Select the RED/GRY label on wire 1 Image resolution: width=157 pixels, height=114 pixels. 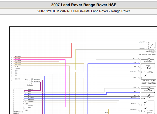tap(18, 56)
